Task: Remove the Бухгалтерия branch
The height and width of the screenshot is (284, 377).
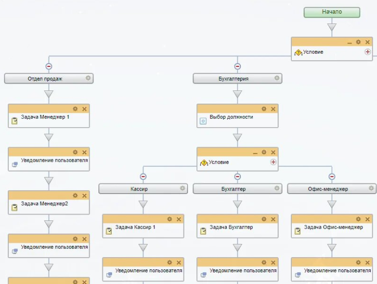Action: (x=237, y=66)
